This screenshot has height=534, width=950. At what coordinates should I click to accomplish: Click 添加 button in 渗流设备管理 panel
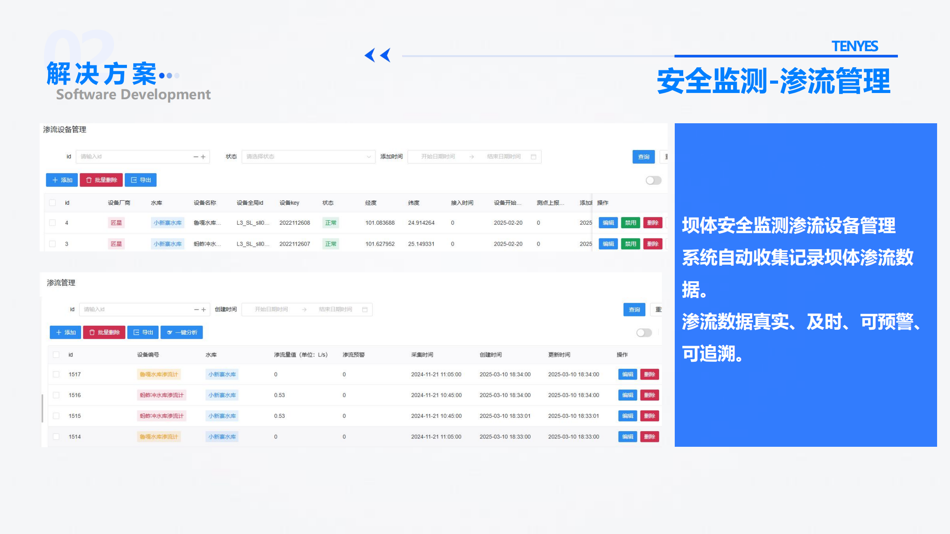tap(62, 180)
